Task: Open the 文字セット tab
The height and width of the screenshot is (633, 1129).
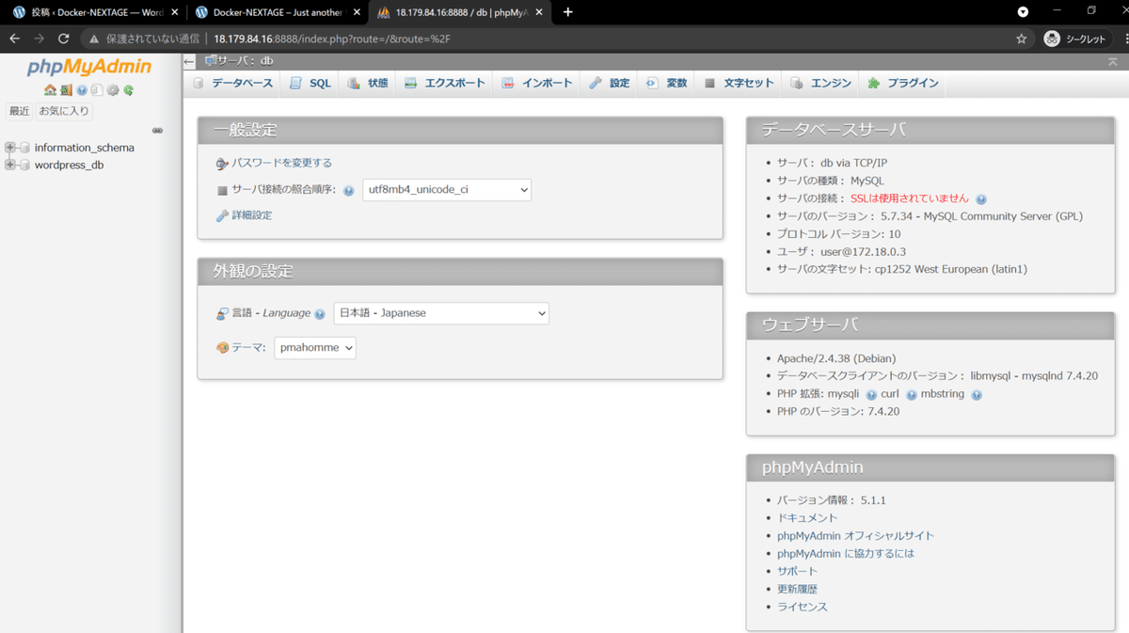Action: (x=739, y=83)
